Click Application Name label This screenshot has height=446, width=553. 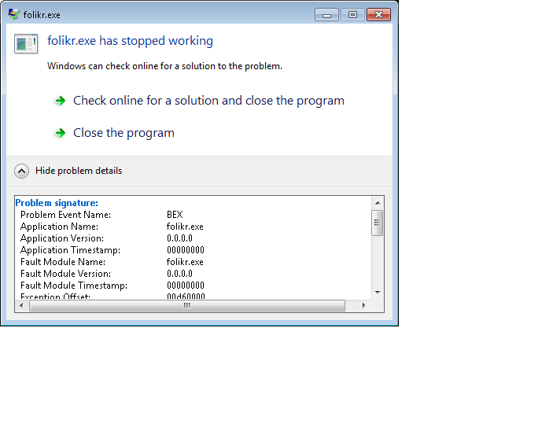coord(59,227)
